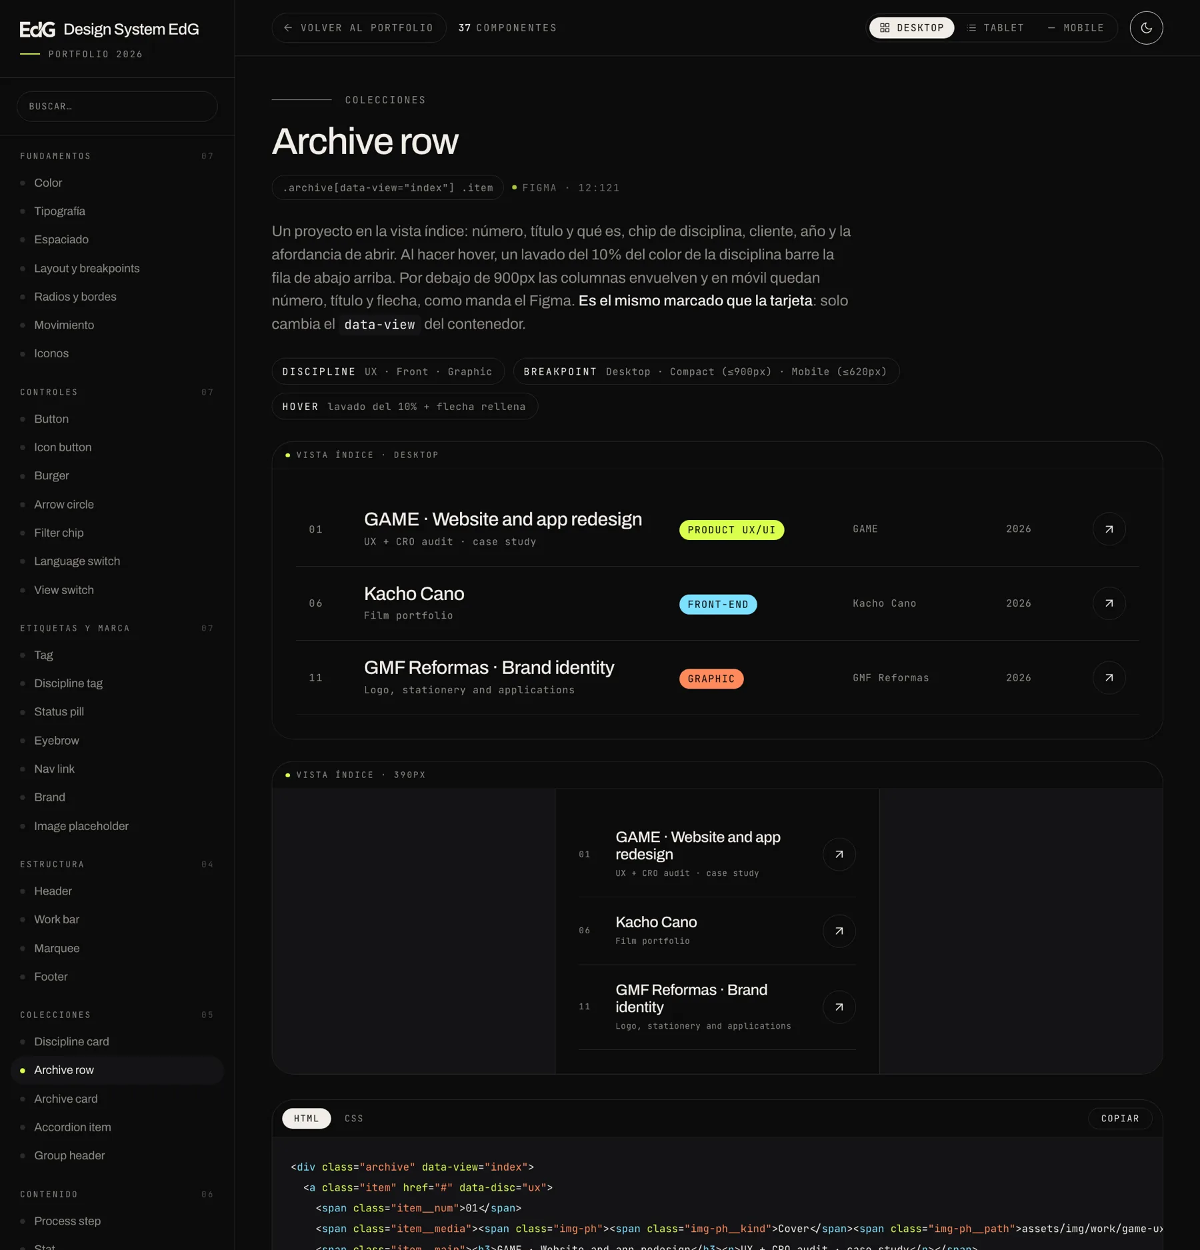Click the Kacho Cano title in the desktop row

(414, 593)
